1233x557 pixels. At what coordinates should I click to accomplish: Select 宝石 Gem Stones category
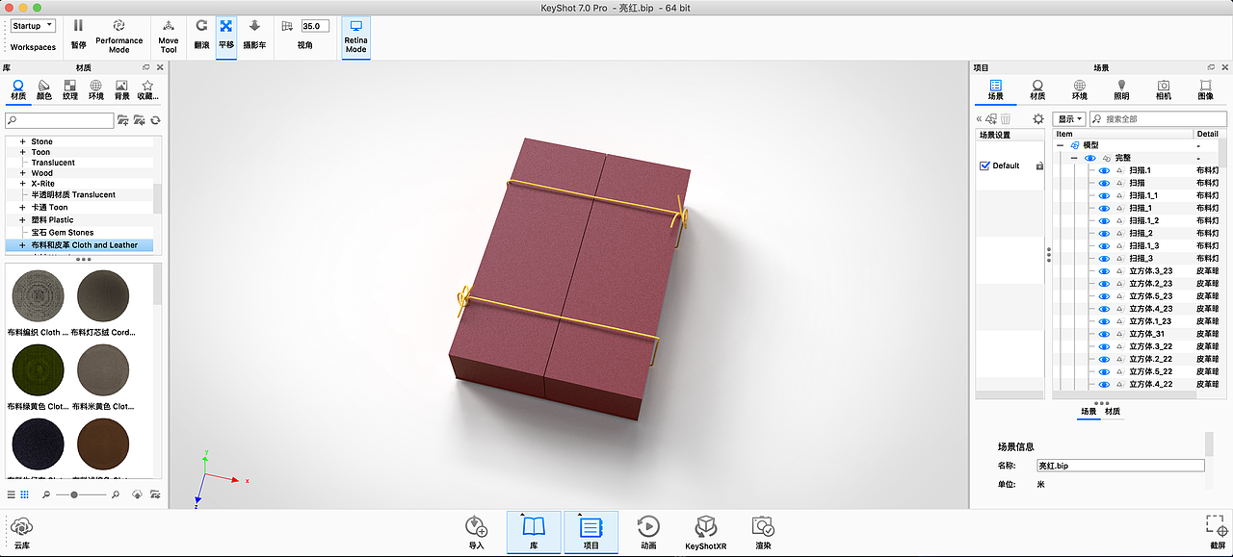tap(62, 233)
